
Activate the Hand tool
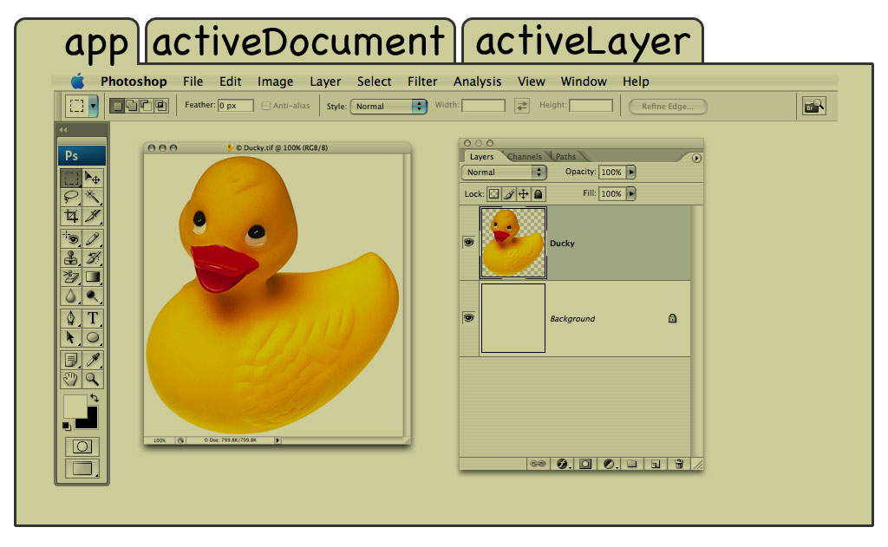tap(71, 379)
